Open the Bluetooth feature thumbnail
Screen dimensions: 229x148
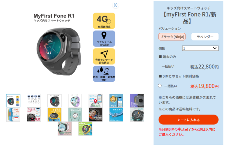[75, 115]
